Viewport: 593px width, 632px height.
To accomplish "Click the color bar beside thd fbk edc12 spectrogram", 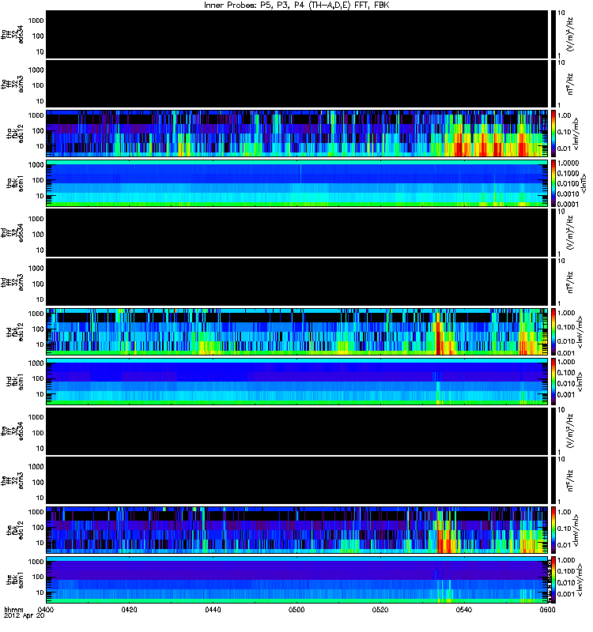I will click(x=553, y=332).
